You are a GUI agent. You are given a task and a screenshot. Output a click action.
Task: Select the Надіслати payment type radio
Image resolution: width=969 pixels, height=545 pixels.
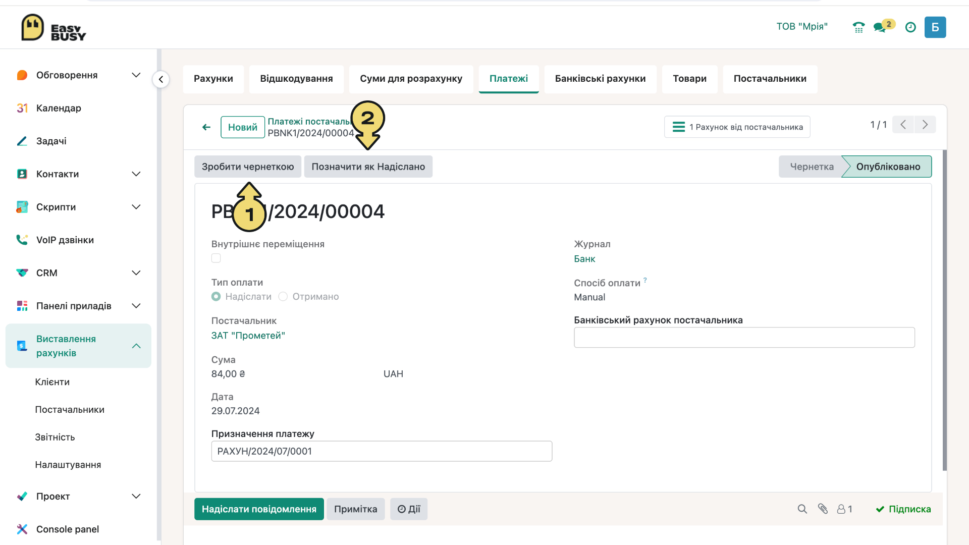tap(216, 297)
